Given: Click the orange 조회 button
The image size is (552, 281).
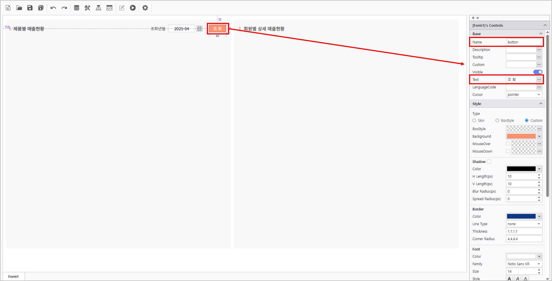Looking at the screenshot, I should pos(218,29).
